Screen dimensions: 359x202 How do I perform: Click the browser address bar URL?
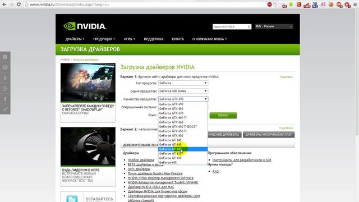[x=70, y=4]
